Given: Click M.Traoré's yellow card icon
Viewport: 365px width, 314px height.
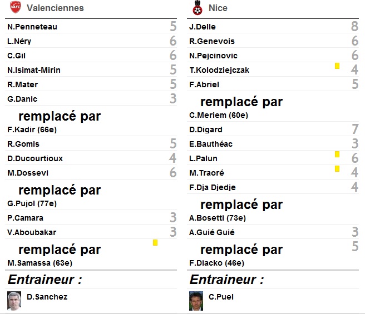Looking at the screenshot, I should [337, 169].
